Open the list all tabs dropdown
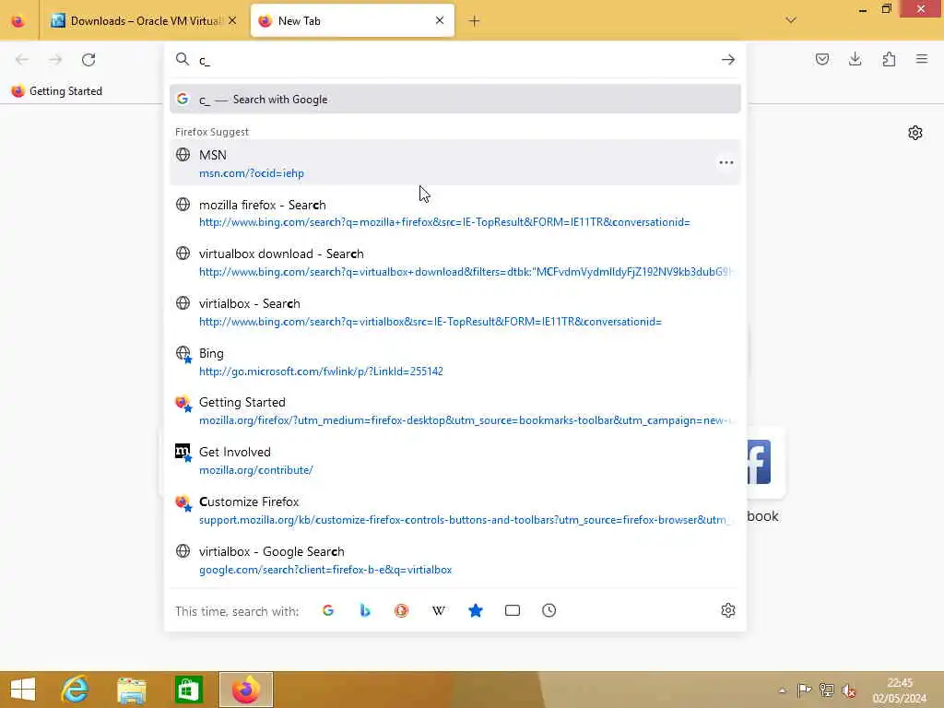Screen dimensions: 944x708 791,20
